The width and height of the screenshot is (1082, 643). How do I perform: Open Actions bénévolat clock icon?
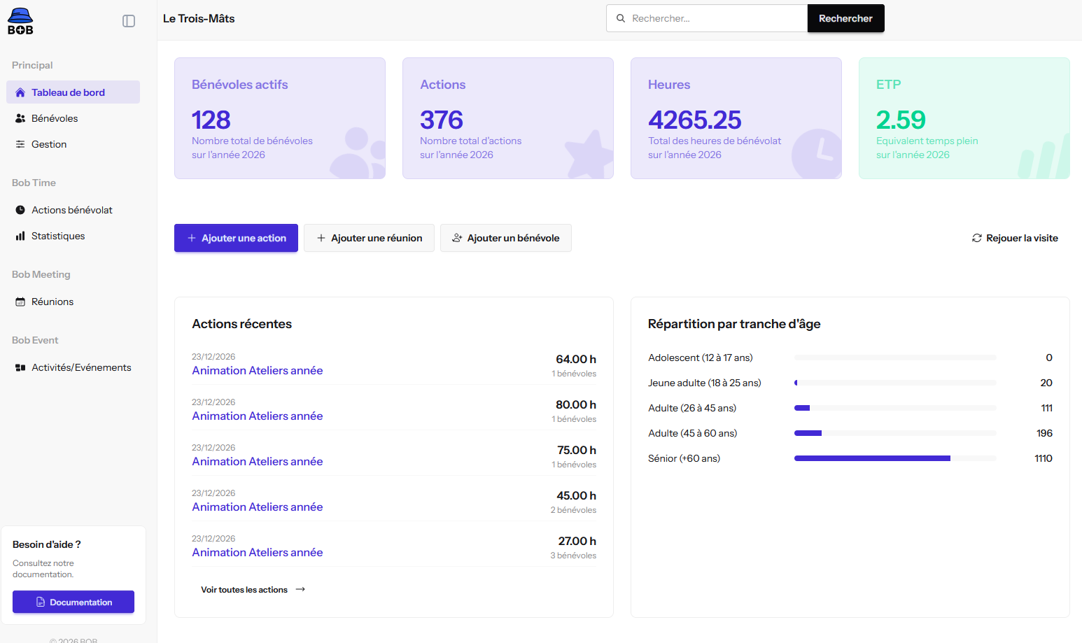20,210
